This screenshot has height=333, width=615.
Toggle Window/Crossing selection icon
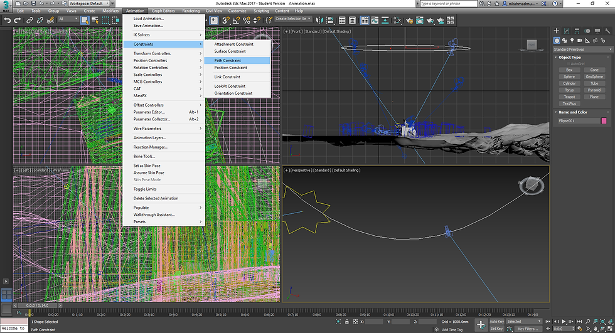(x=115, y=20)
